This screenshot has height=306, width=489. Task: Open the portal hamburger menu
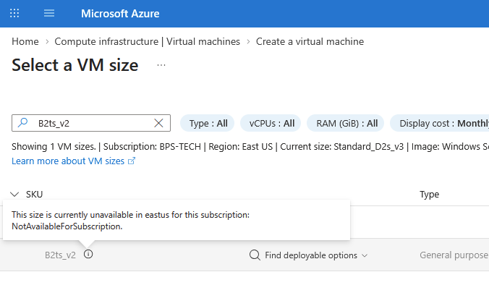coord(49,14)
